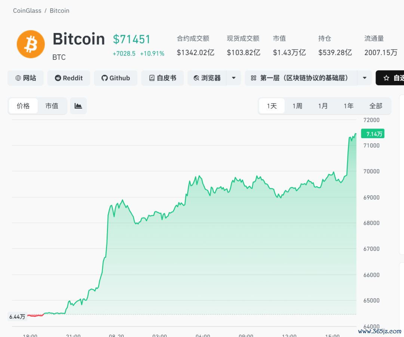Click the orange Bitcoin logo icon
This screenshot has height=337, width=404.
[x=31, y=44]
